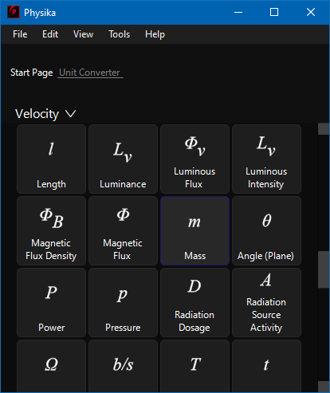
Task: Select the Omega symbol tile
Action: (x=51, y=366)
